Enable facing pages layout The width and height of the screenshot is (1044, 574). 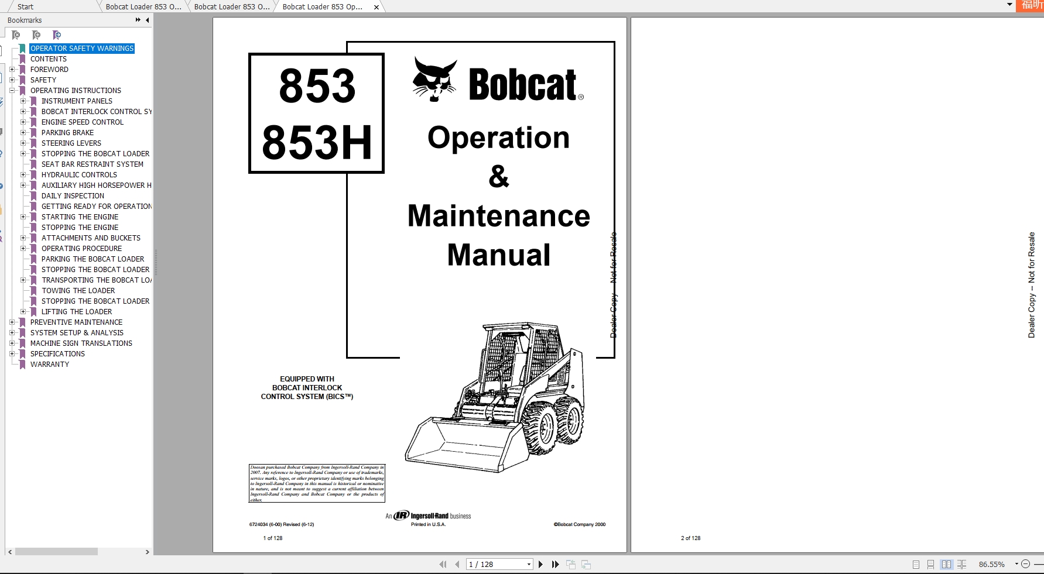(948, 564)
